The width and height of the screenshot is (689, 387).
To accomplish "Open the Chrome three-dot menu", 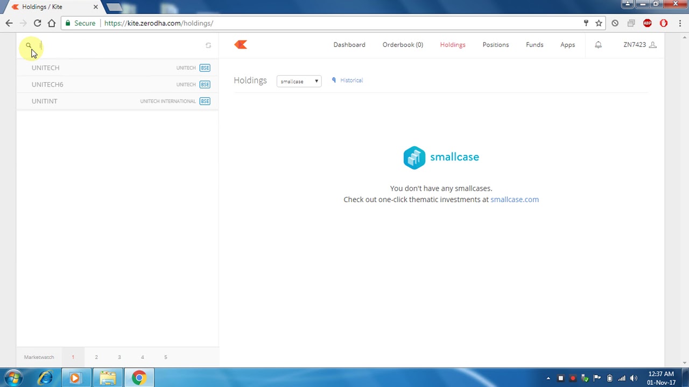I will (x=680, y=23).
